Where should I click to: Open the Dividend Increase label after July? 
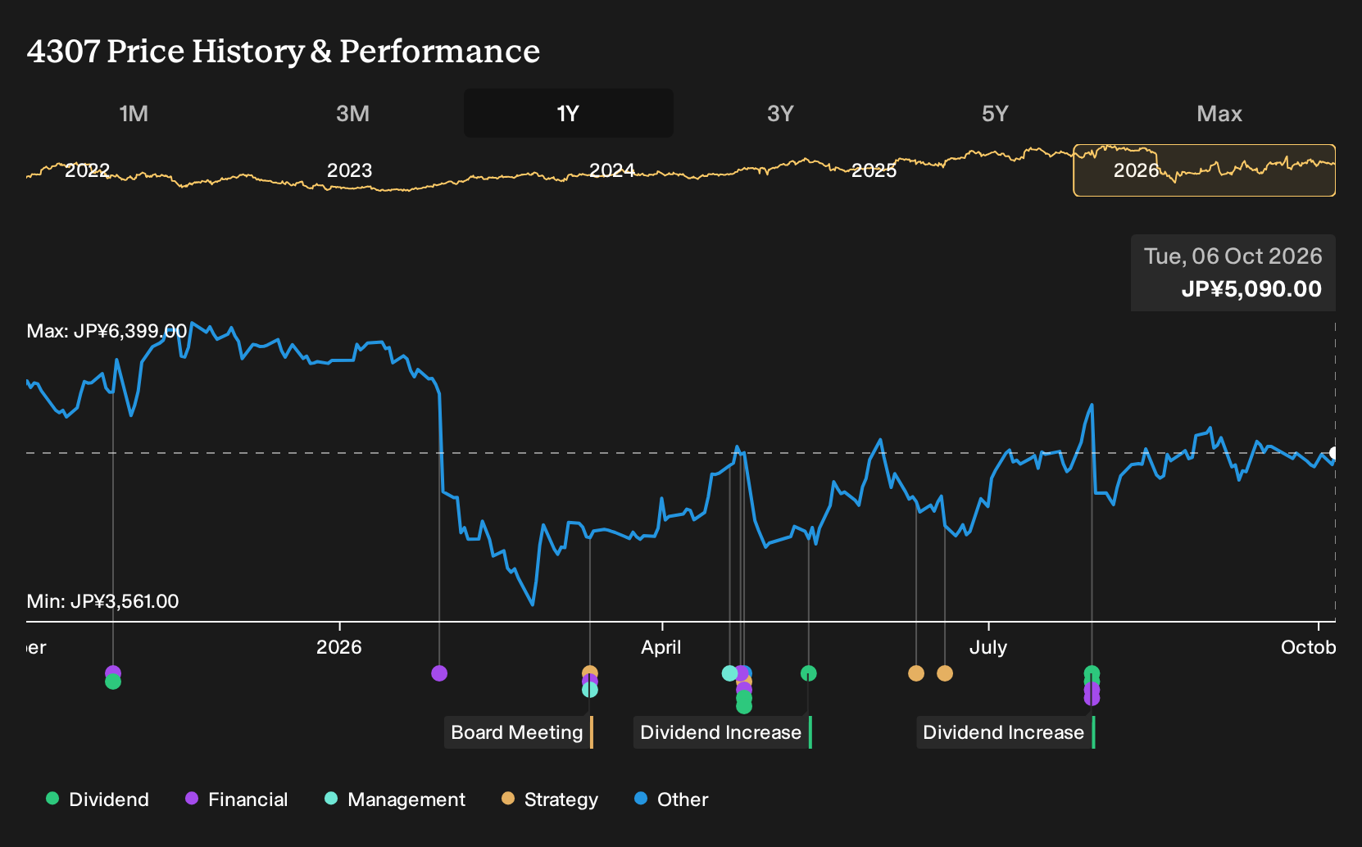pyautogui.click(x=1006, y=732)
